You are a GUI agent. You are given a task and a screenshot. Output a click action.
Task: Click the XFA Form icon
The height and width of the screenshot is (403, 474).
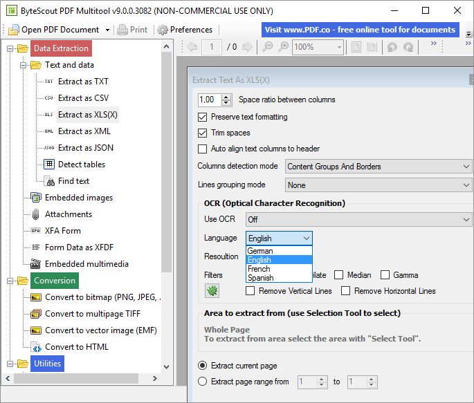coord(36,231)
